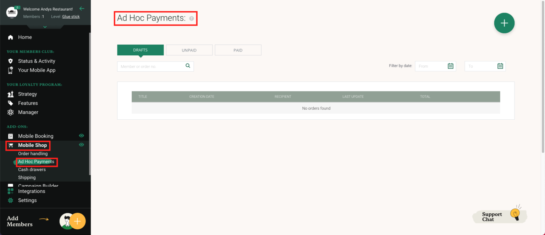
Task: Open the Features section
Action: 11,103
